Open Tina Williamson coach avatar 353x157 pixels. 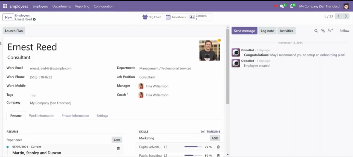click(141, 95)
